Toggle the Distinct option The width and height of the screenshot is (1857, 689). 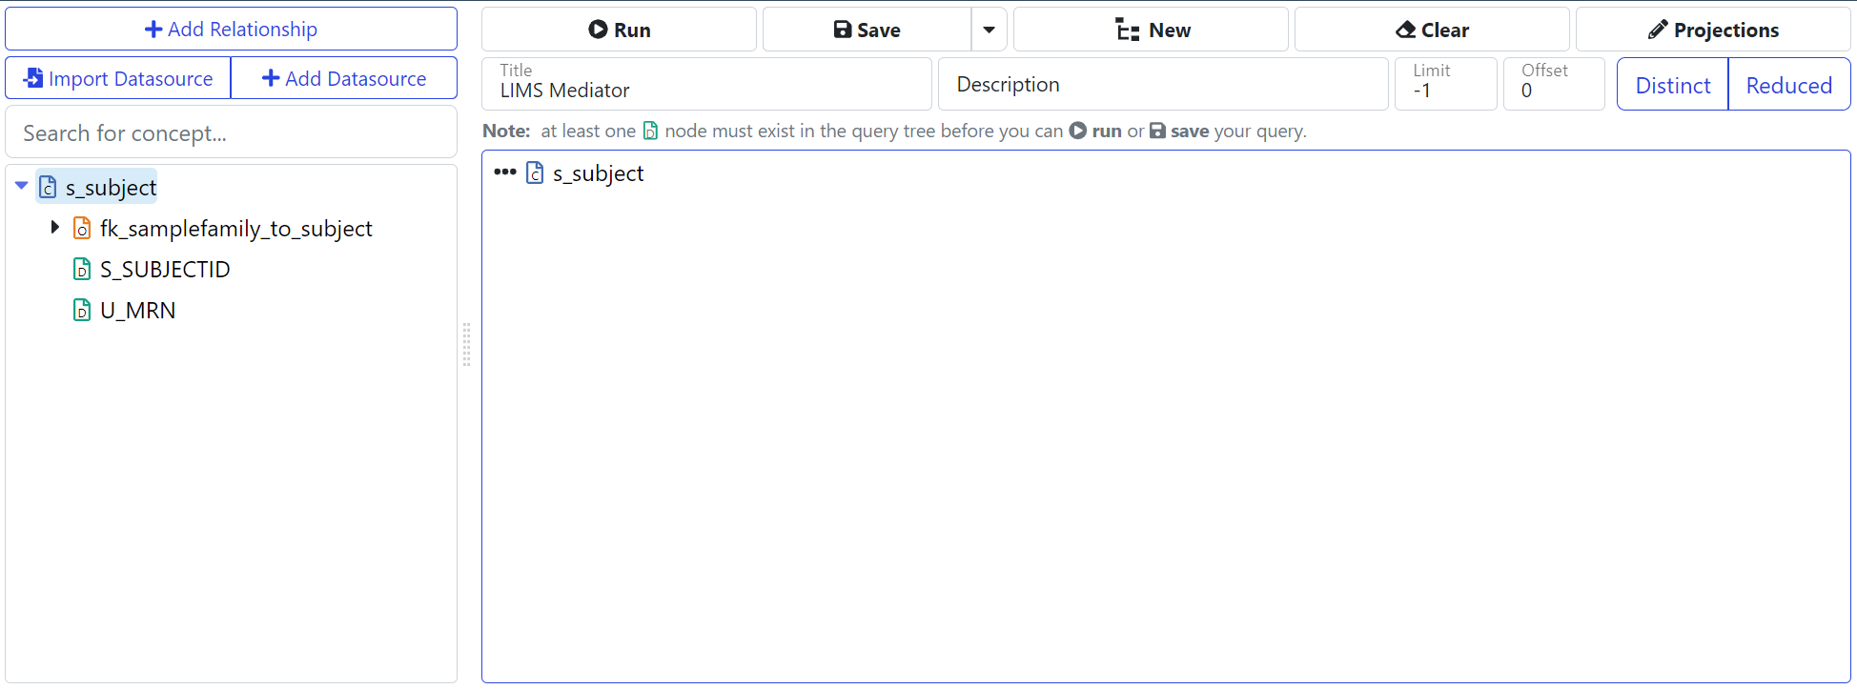coord(1672,85)
